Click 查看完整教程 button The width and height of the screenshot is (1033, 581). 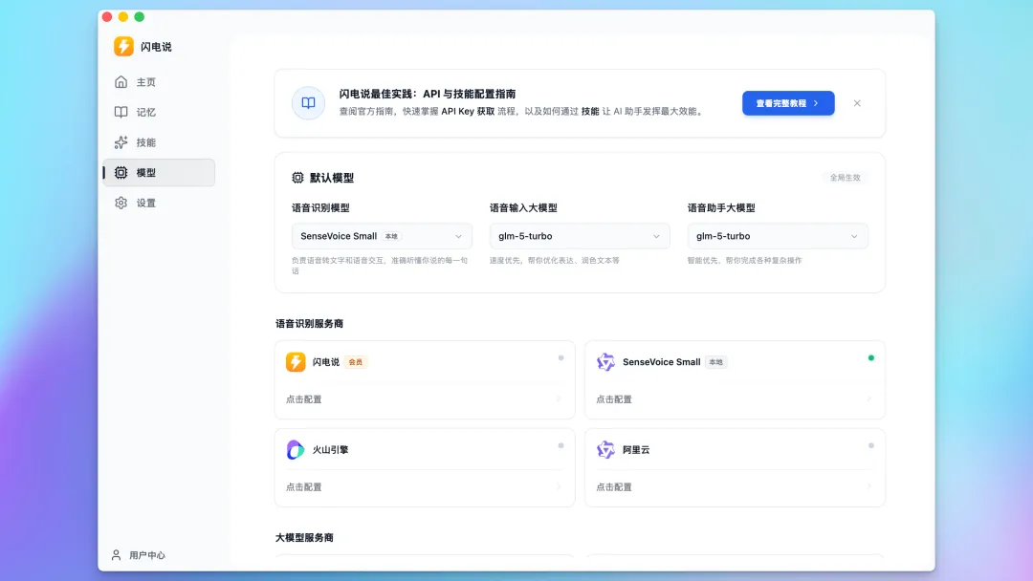tap(788, 103)
